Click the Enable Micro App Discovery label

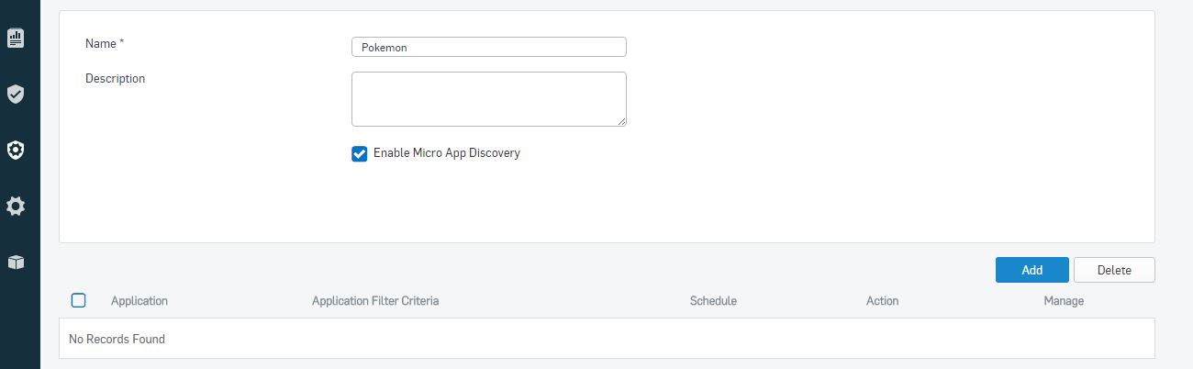(x=447, y=153)
